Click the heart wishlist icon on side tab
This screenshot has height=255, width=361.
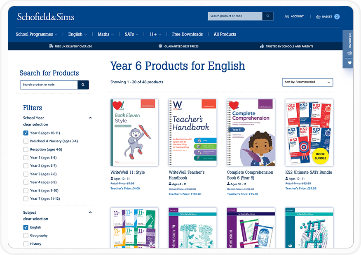click(350, 63)
